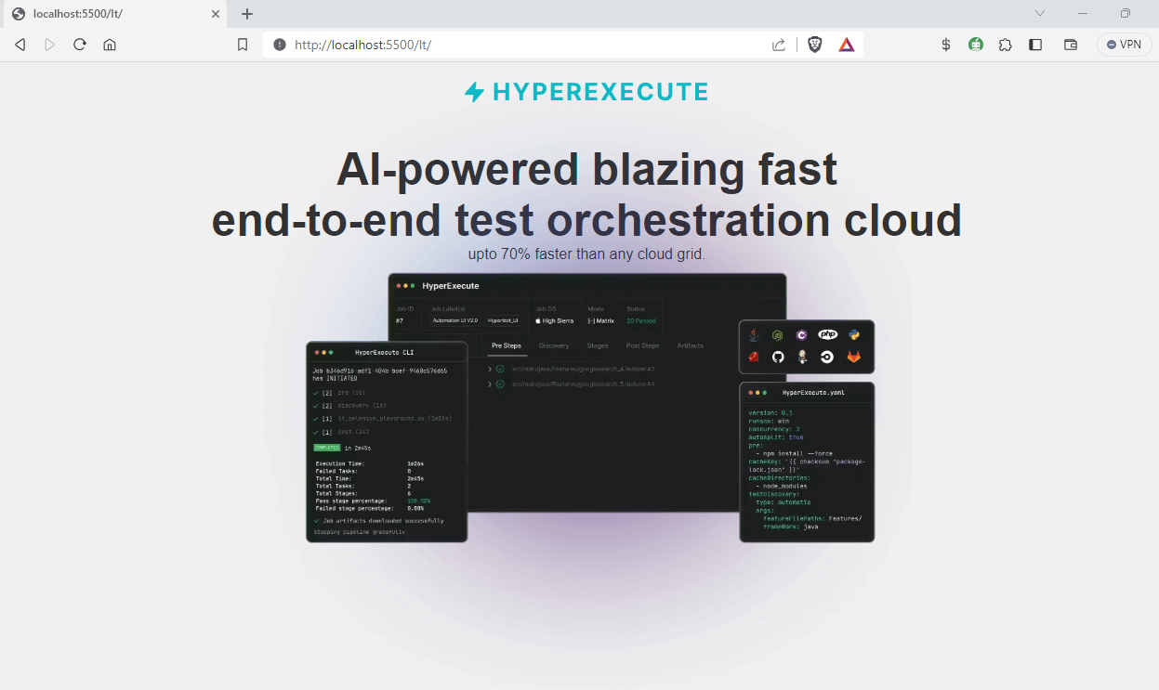1159x690 pixels.
Task: Close the localhost:5500/lt/ tab
Action: tap(215, 14)
